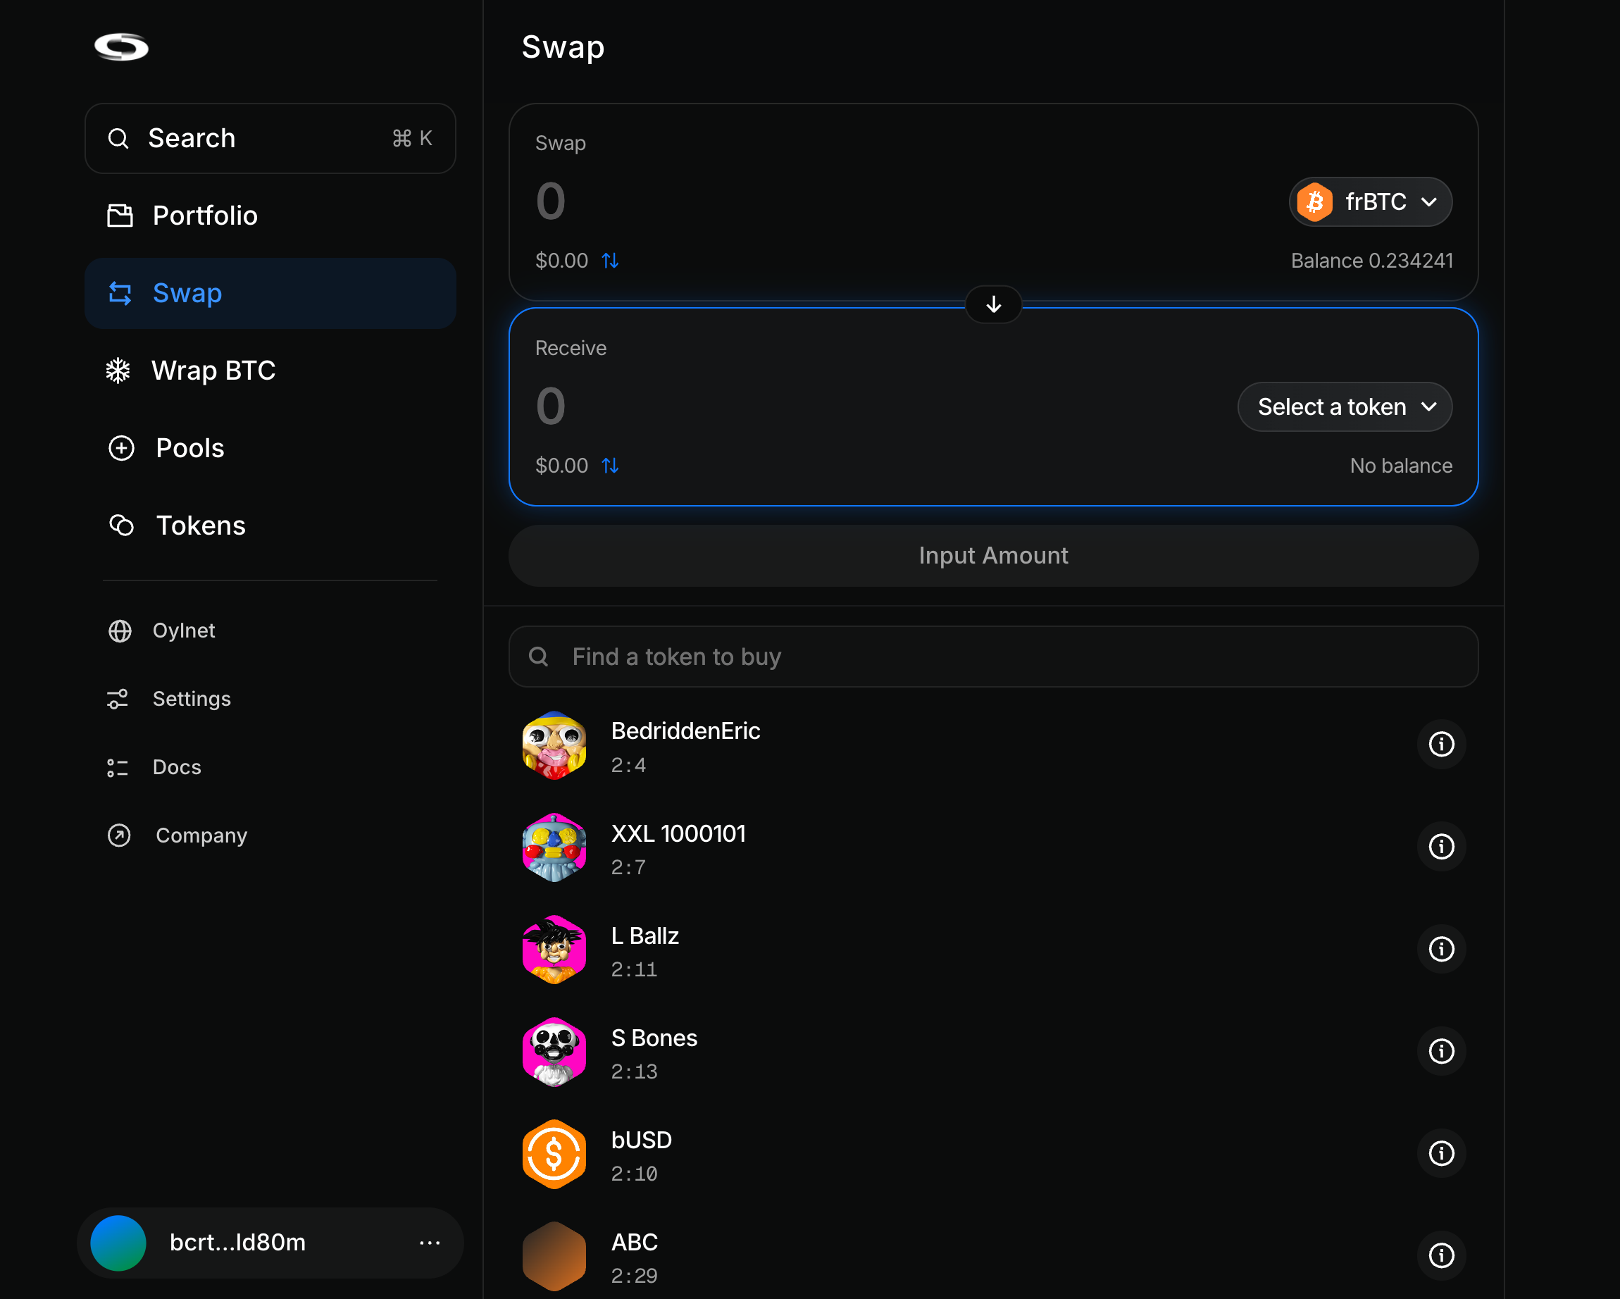Click the S Bones skull avatar
The height and width of the screenshot is (1299, 1620).
tap(554, 1052)
